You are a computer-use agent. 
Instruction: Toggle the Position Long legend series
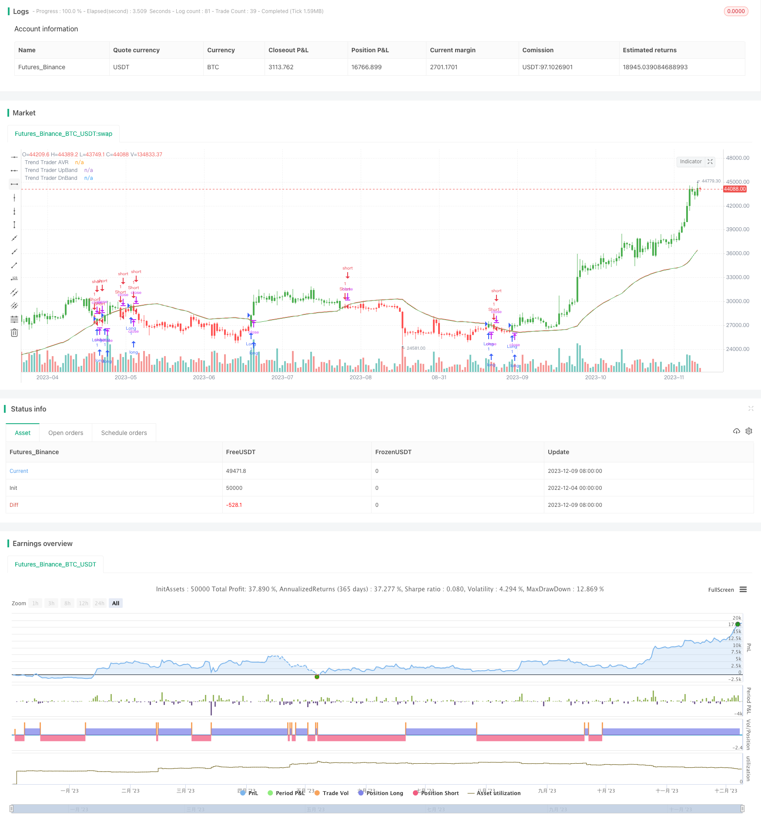(381, 793)
